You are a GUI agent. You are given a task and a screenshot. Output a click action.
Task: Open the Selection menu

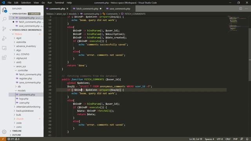(26, 3)
